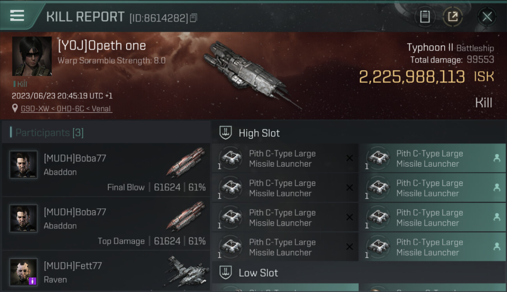This screenshot has width=507, height=292.
Task: Click the Abaddon image in Top Damage row
Action: [186, 216]
